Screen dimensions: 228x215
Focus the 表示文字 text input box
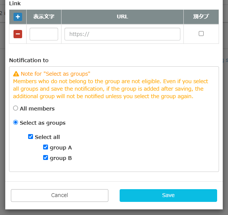click(x=43, y=34)
